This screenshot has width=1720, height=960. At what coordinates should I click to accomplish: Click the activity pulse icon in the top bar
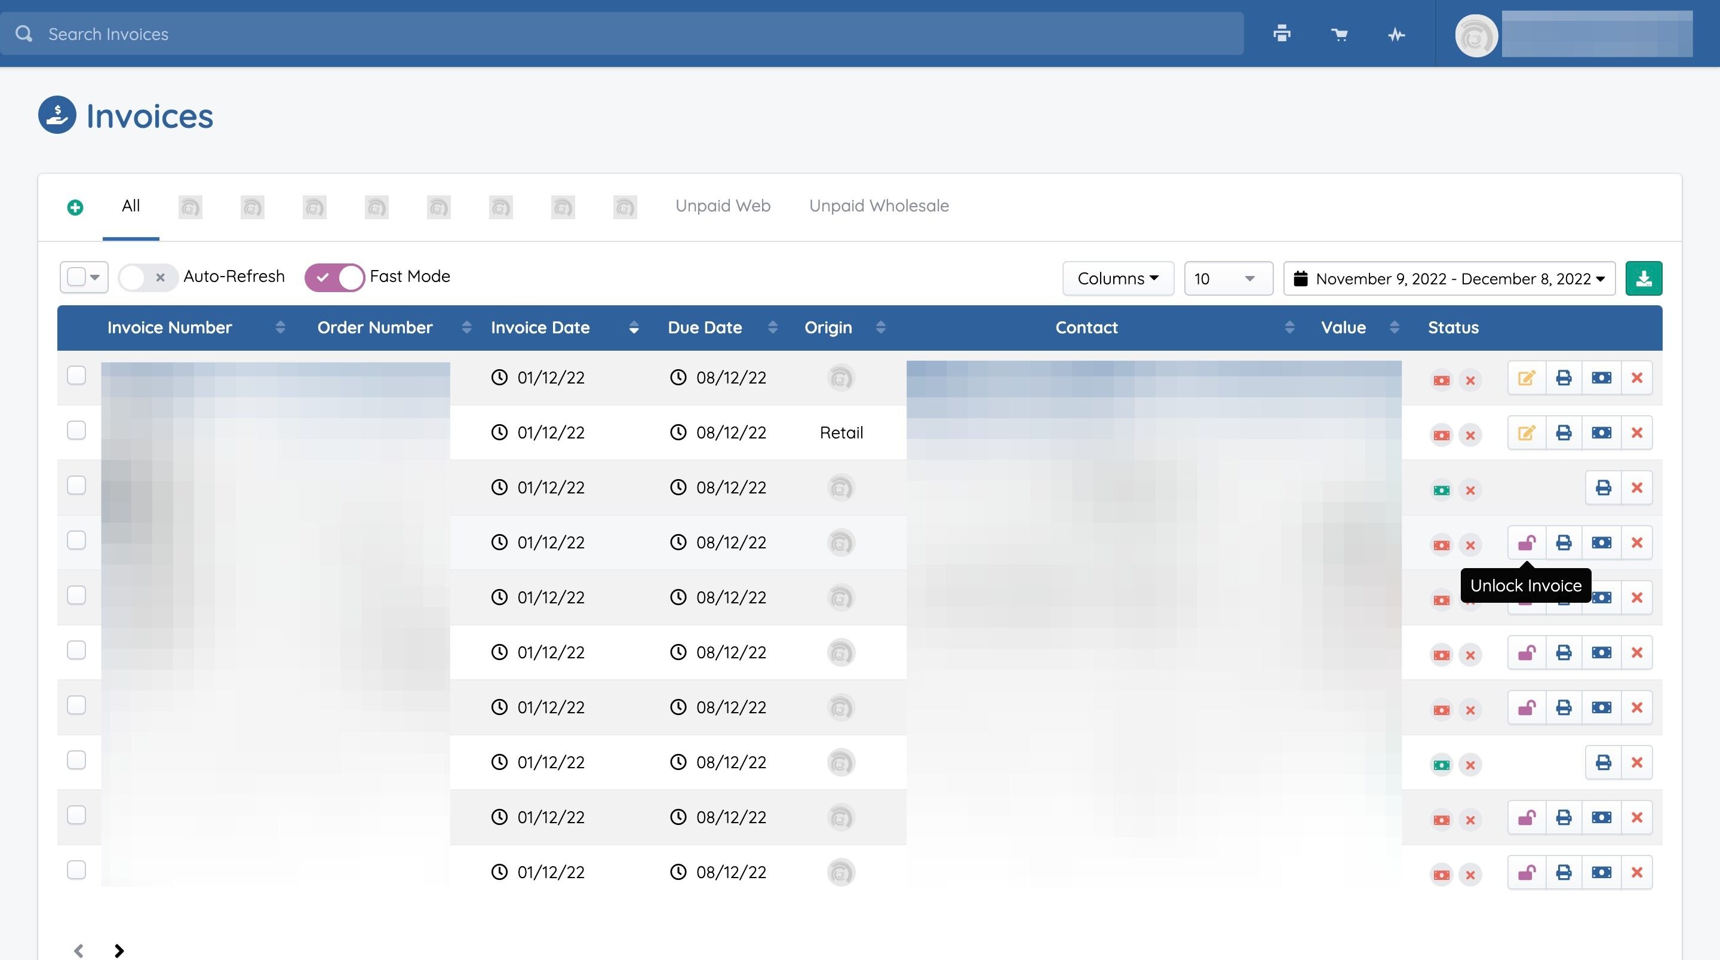pos(1396,34)
